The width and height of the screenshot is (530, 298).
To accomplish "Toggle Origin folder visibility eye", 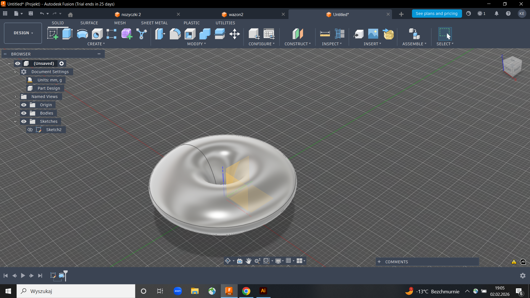I will [24, 105].
